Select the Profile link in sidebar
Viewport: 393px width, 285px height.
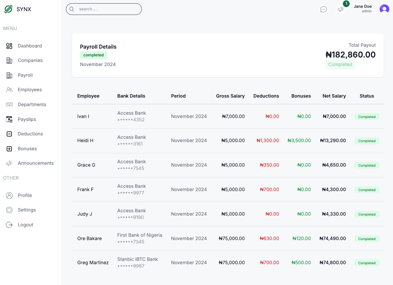click(25, 196)
